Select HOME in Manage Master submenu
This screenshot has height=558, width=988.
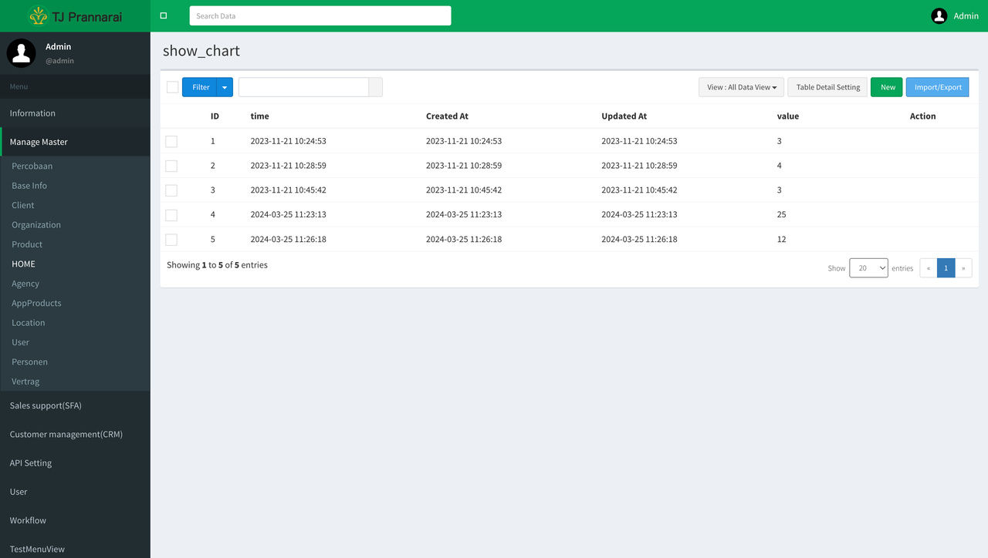(23, 264)
